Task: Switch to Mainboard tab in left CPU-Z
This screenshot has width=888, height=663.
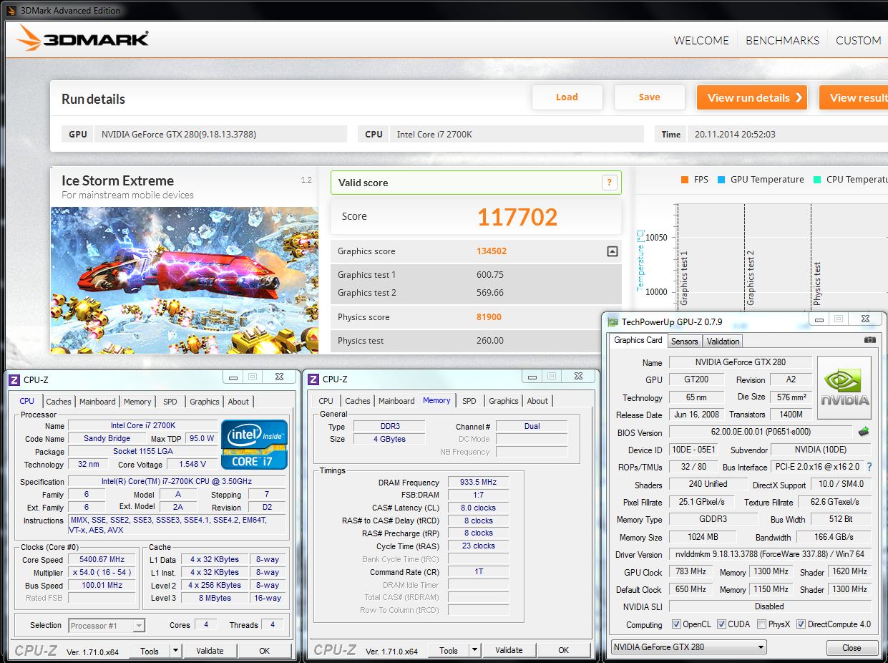Action: tap(97, 402)
